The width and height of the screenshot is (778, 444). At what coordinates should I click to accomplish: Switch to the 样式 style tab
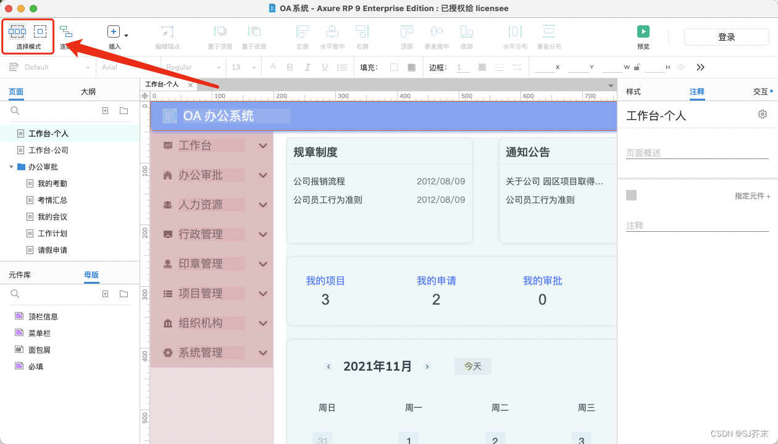pyautogui.click(x=634, y=91)
